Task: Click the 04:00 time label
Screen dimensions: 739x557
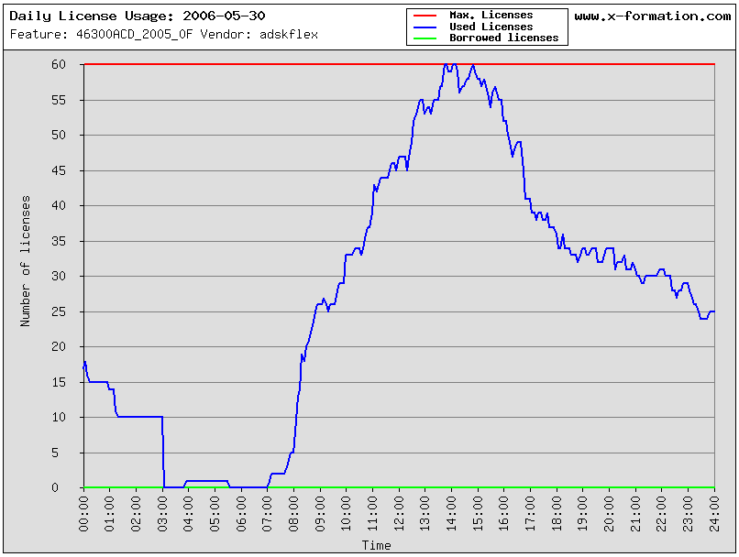Action: point(189,514)
